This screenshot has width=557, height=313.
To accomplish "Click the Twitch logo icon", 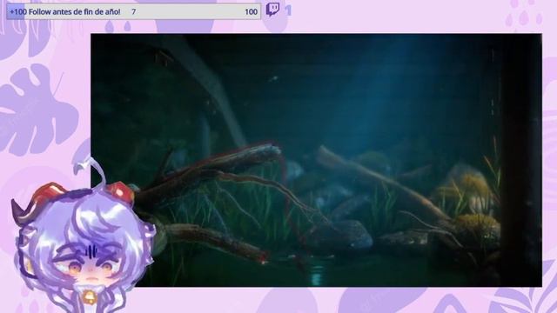I will coord(272,10).
